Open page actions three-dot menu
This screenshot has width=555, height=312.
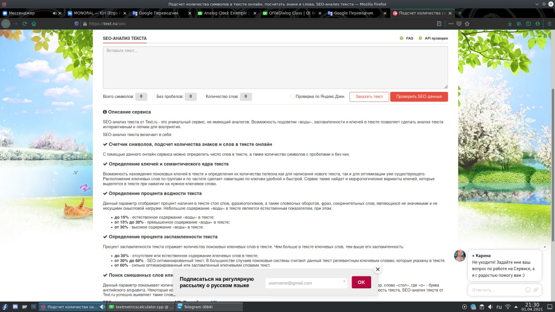(x=451, y=23)
